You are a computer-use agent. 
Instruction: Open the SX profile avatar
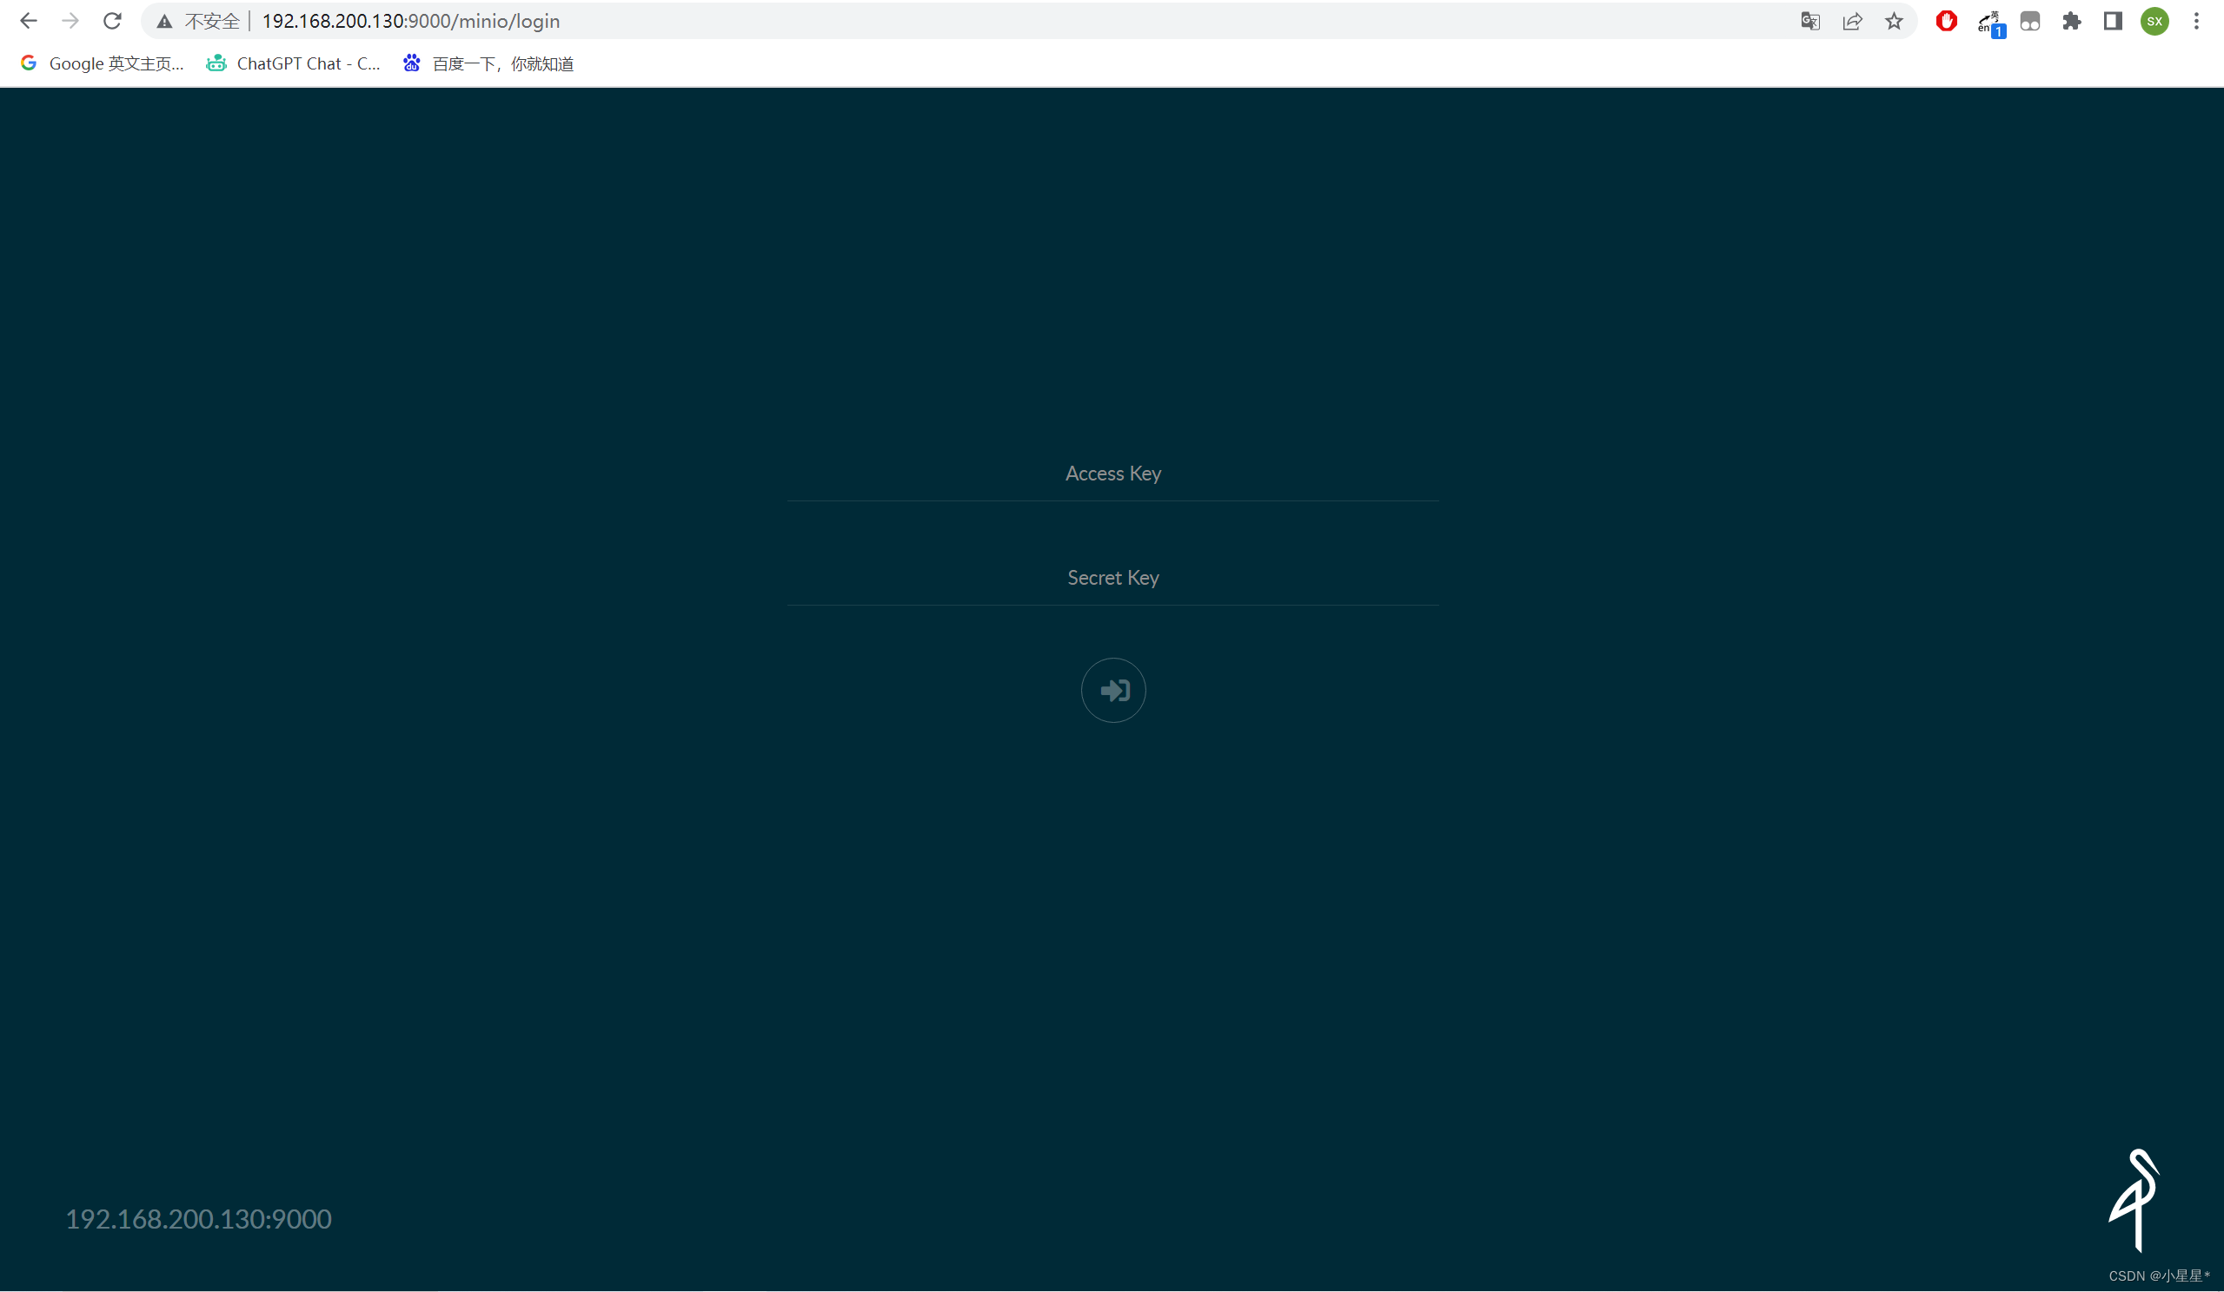pos(2154,21)
